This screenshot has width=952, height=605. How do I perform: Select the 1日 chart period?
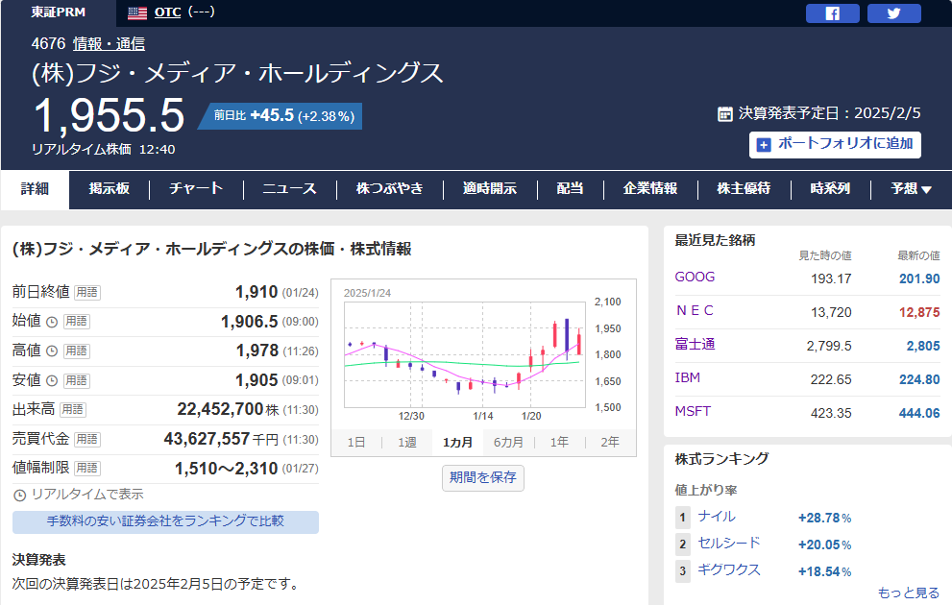click(356, 442)
